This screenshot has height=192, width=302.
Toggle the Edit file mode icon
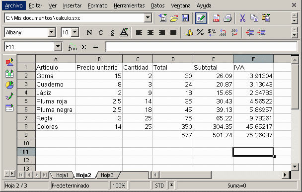pyautogui.click(x=201, y=18)
